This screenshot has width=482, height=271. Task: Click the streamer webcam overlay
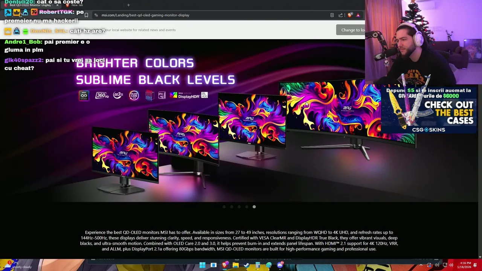pyautogui.click(x=424, y=42)
